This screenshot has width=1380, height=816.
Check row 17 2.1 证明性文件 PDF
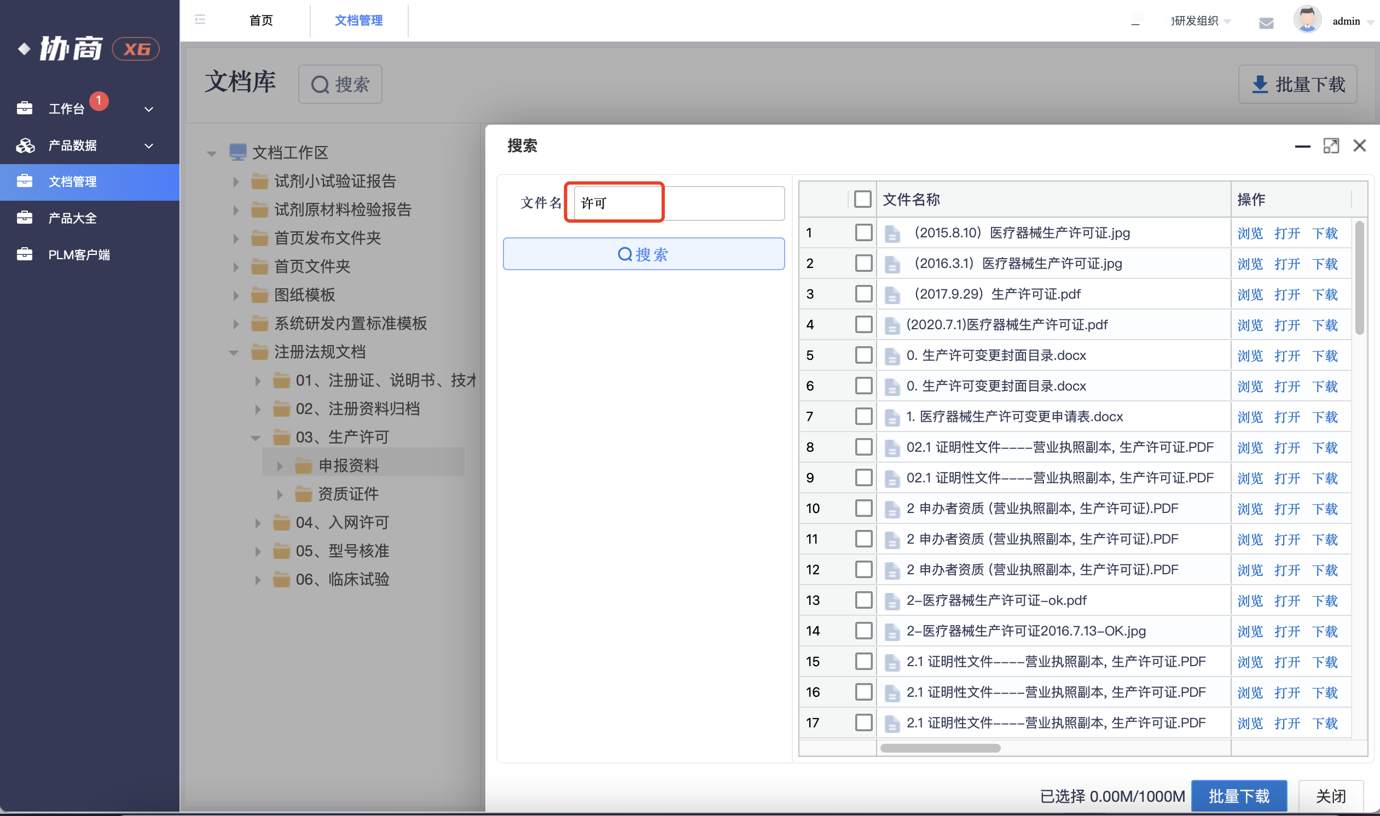point(863,722)
